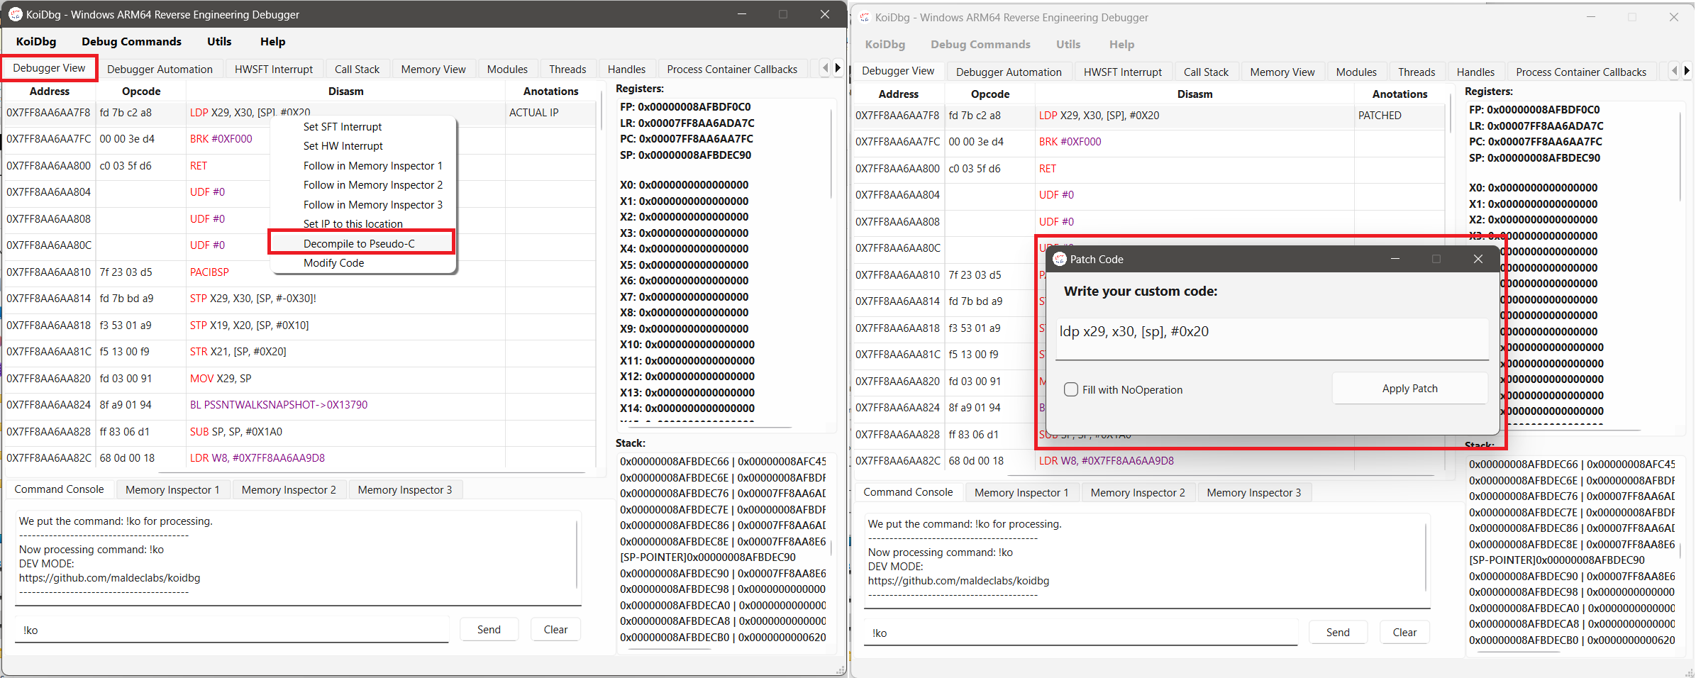Viewport: 1696px width, 678px height.
Task: Open Help menu in left window
Action: tap(272, 41)
